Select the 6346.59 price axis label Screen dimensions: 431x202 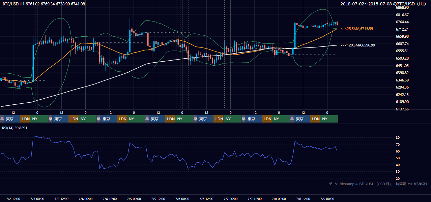pos(402,80)
